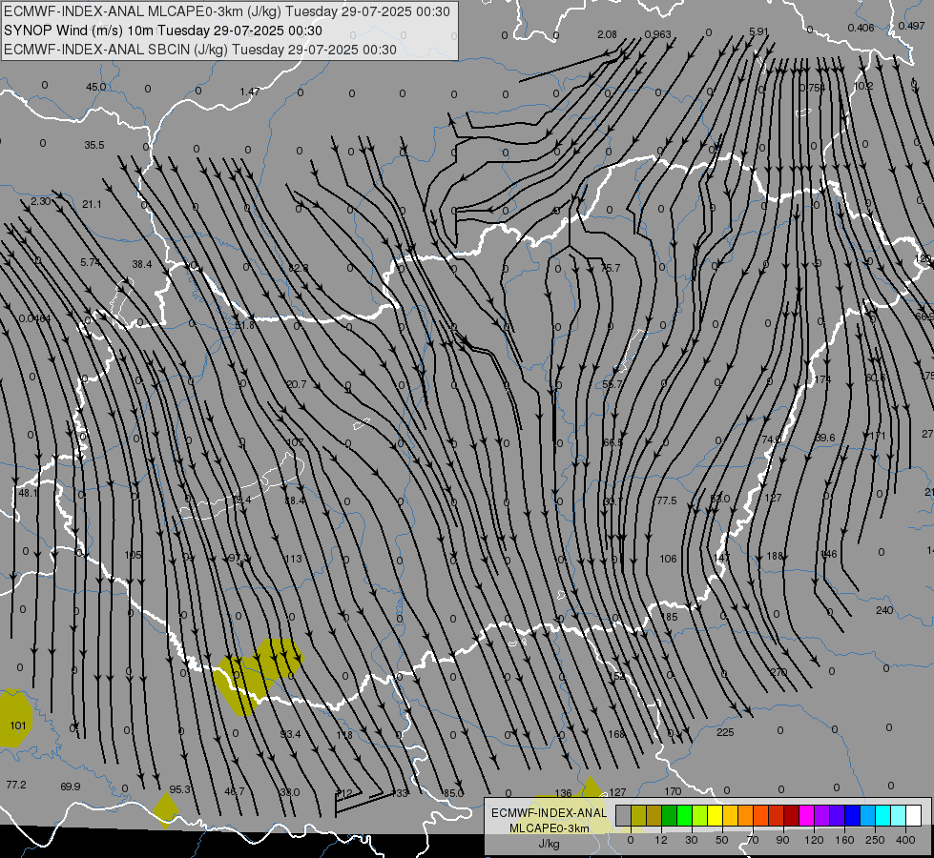Select the pure yellow legend swatch

click(715, 815)
